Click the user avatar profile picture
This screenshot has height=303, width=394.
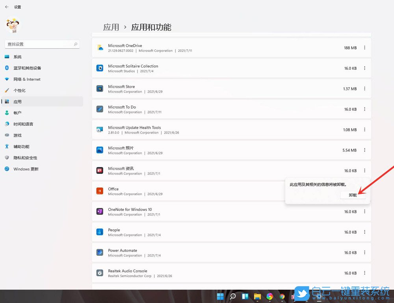pyautogui.click(x=13, y=25)
